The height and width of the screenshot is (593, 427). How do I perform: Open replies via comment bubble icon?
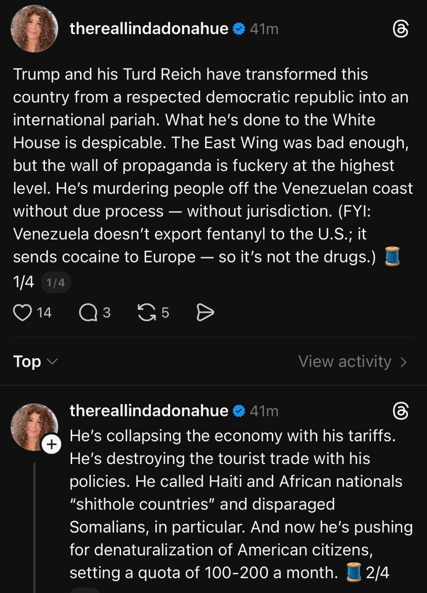[x=88, y=312]
